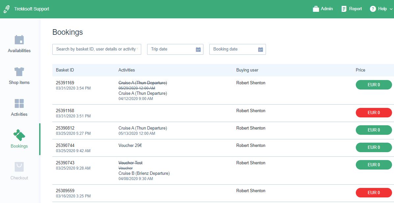Click the Bookings ticket icon
The width and height of the screenshot is (394, 203).
pos(19,135)
